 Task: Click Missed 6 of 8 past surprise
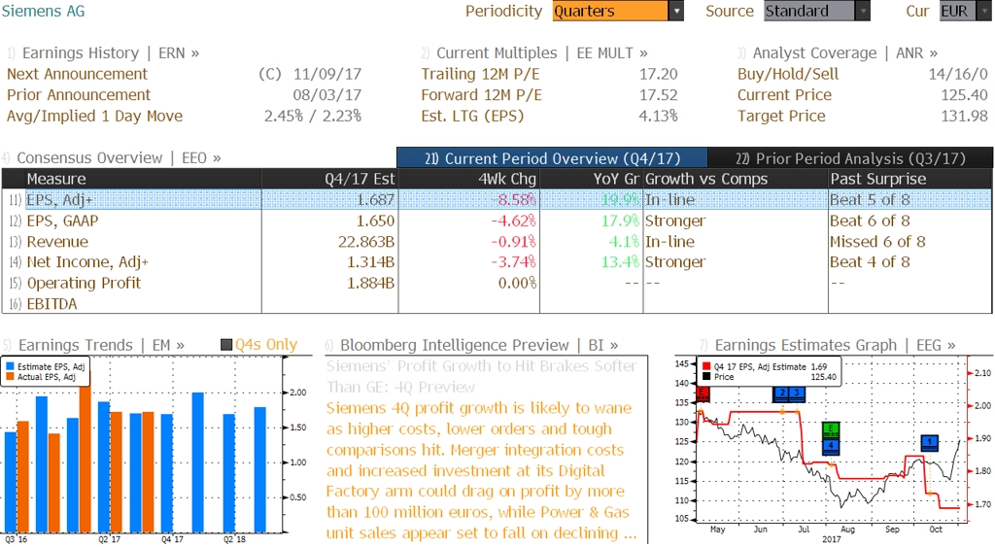click(x=877, y=242)
